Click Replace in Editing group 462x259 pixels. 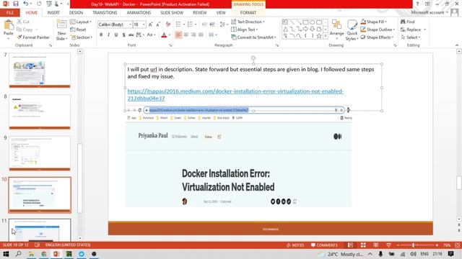(x=413, y=29)
